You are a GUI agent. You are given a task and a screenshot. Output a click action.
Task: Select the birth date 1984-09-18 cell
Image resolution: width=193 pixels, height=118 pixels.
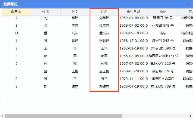134,33
